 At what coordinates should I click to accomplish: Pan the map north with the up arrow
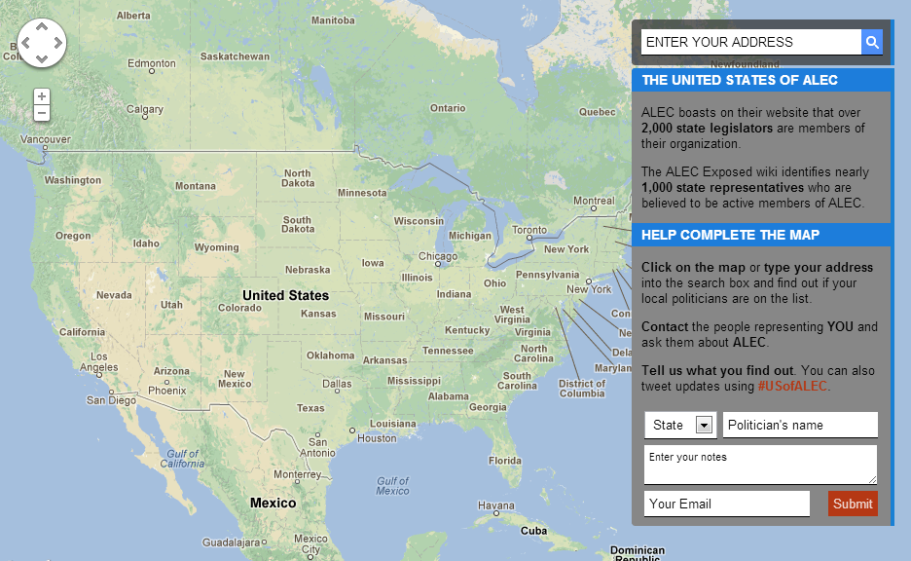42,28
